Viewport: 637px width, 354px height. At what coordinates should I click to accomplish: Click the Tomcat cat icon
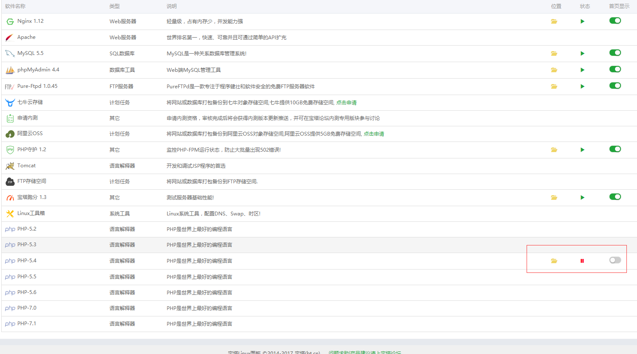(10, 166)
